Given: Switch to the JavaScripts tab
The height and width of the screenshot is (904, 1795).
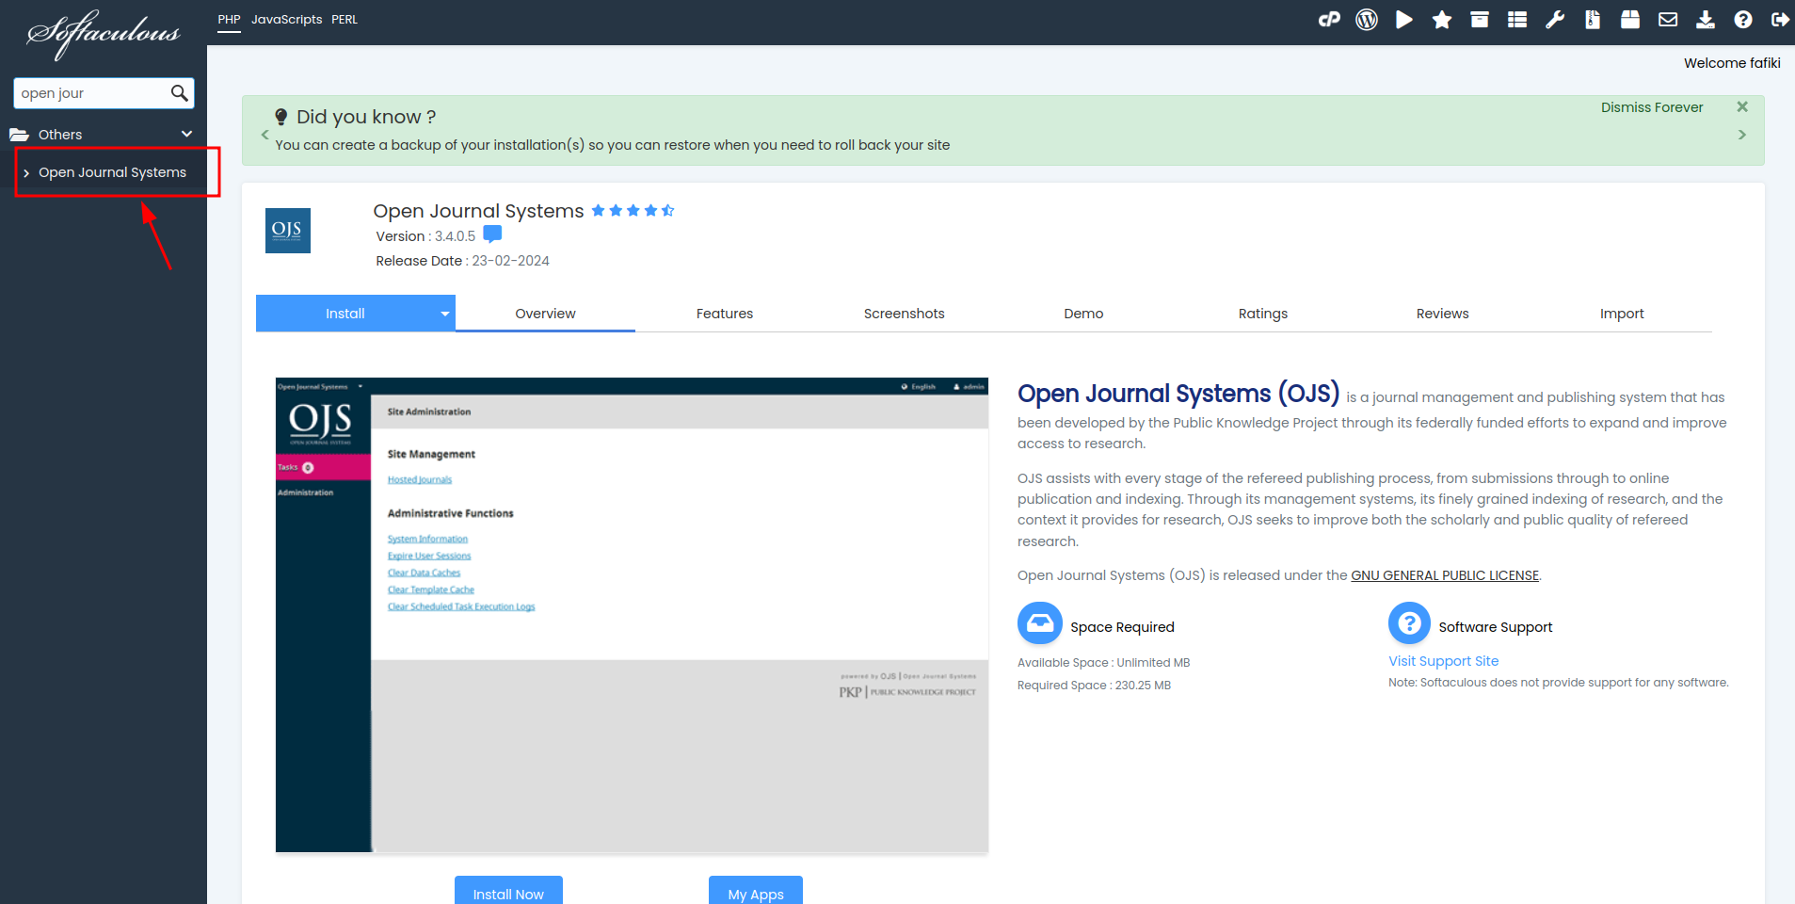Looking at the screenshot, I should 286,20.
